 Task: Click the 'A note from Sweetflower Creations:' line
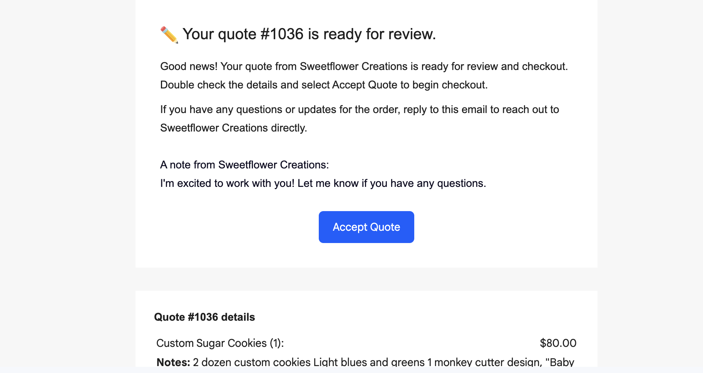click(x=244, y=165)
